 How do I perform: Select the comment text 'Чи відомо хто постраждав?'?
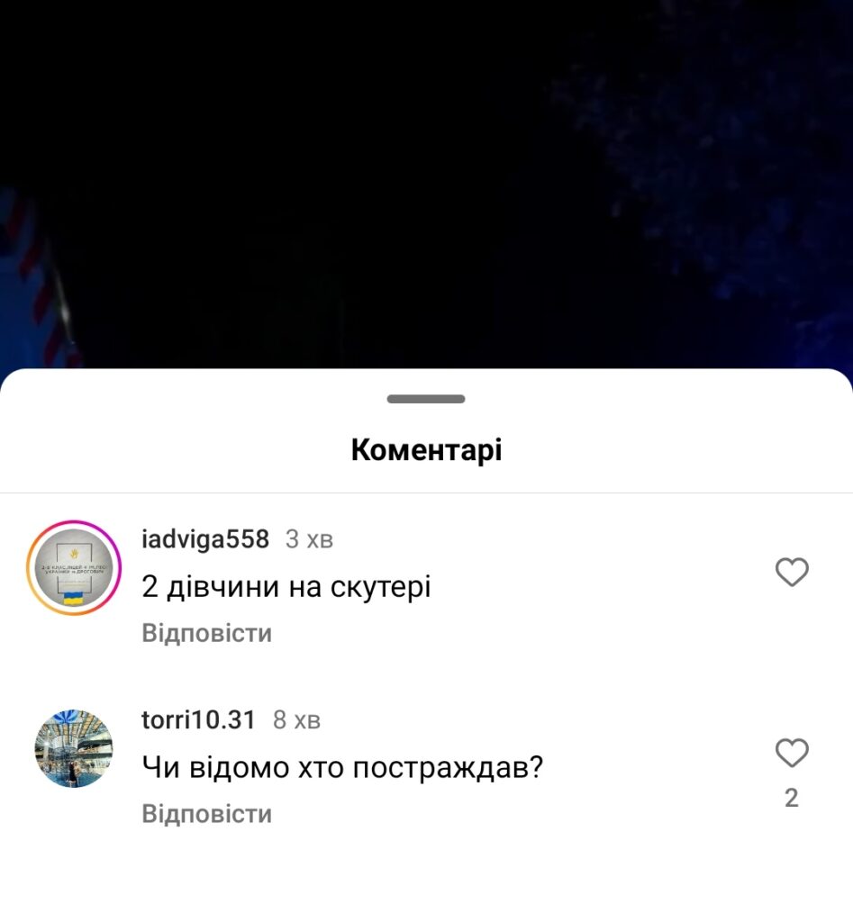(x=342, y=767)
